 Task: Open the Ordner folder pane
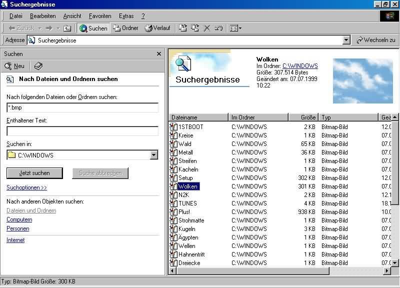[125, 28]
